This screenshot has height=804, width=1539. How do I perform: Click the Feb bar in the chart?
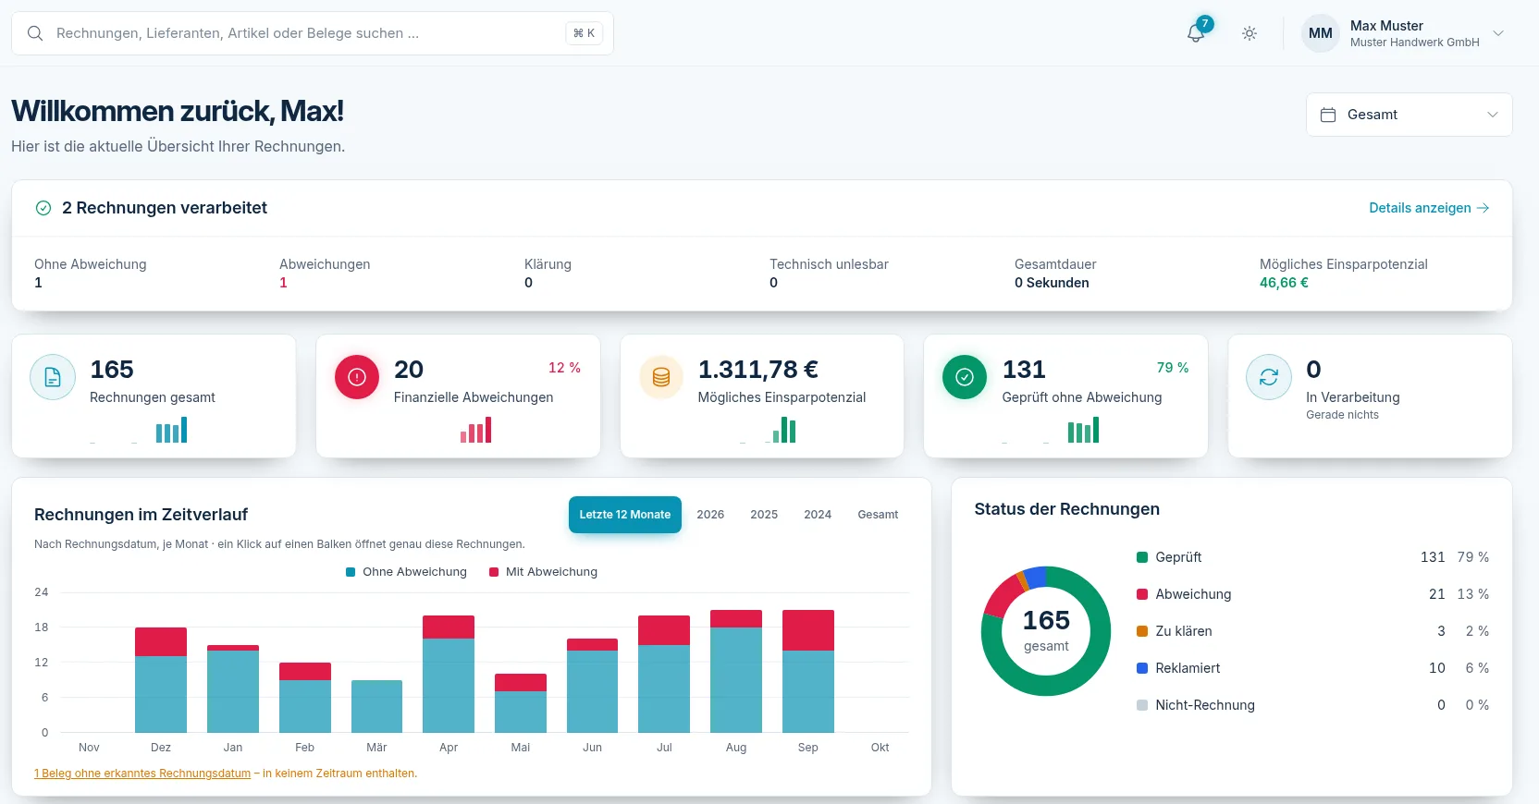point(305,698)
